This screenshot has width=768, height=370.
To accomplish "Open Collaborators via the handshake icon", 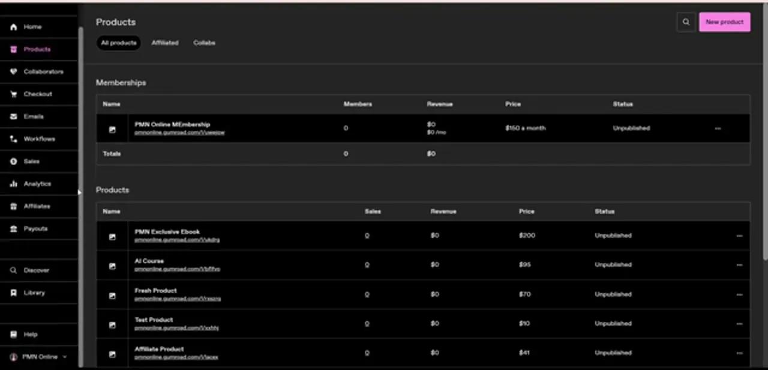I will pyautogui.click(x=14, y=71).
